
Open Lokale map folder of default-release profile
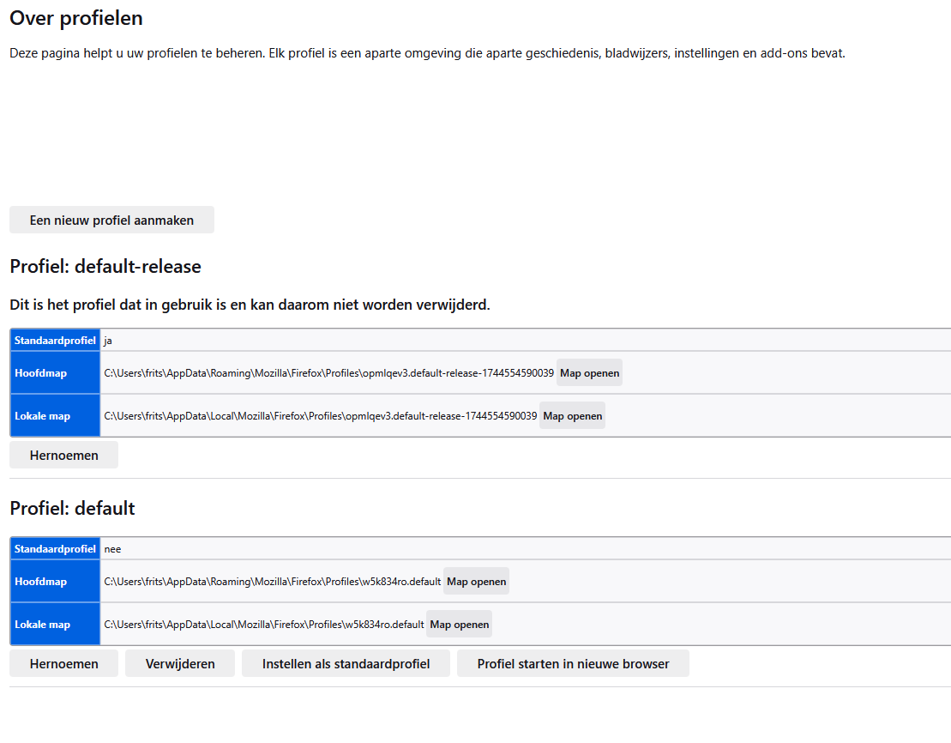click(572, 416)
